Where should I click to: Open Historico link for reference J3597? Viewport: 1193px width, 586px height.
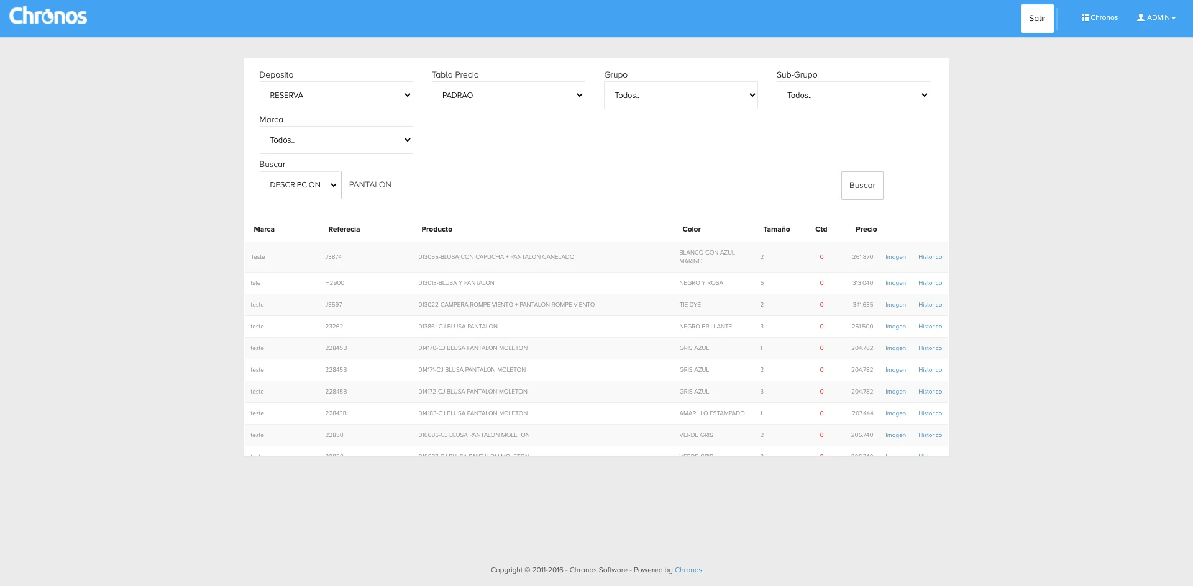[x=930, y=305]
